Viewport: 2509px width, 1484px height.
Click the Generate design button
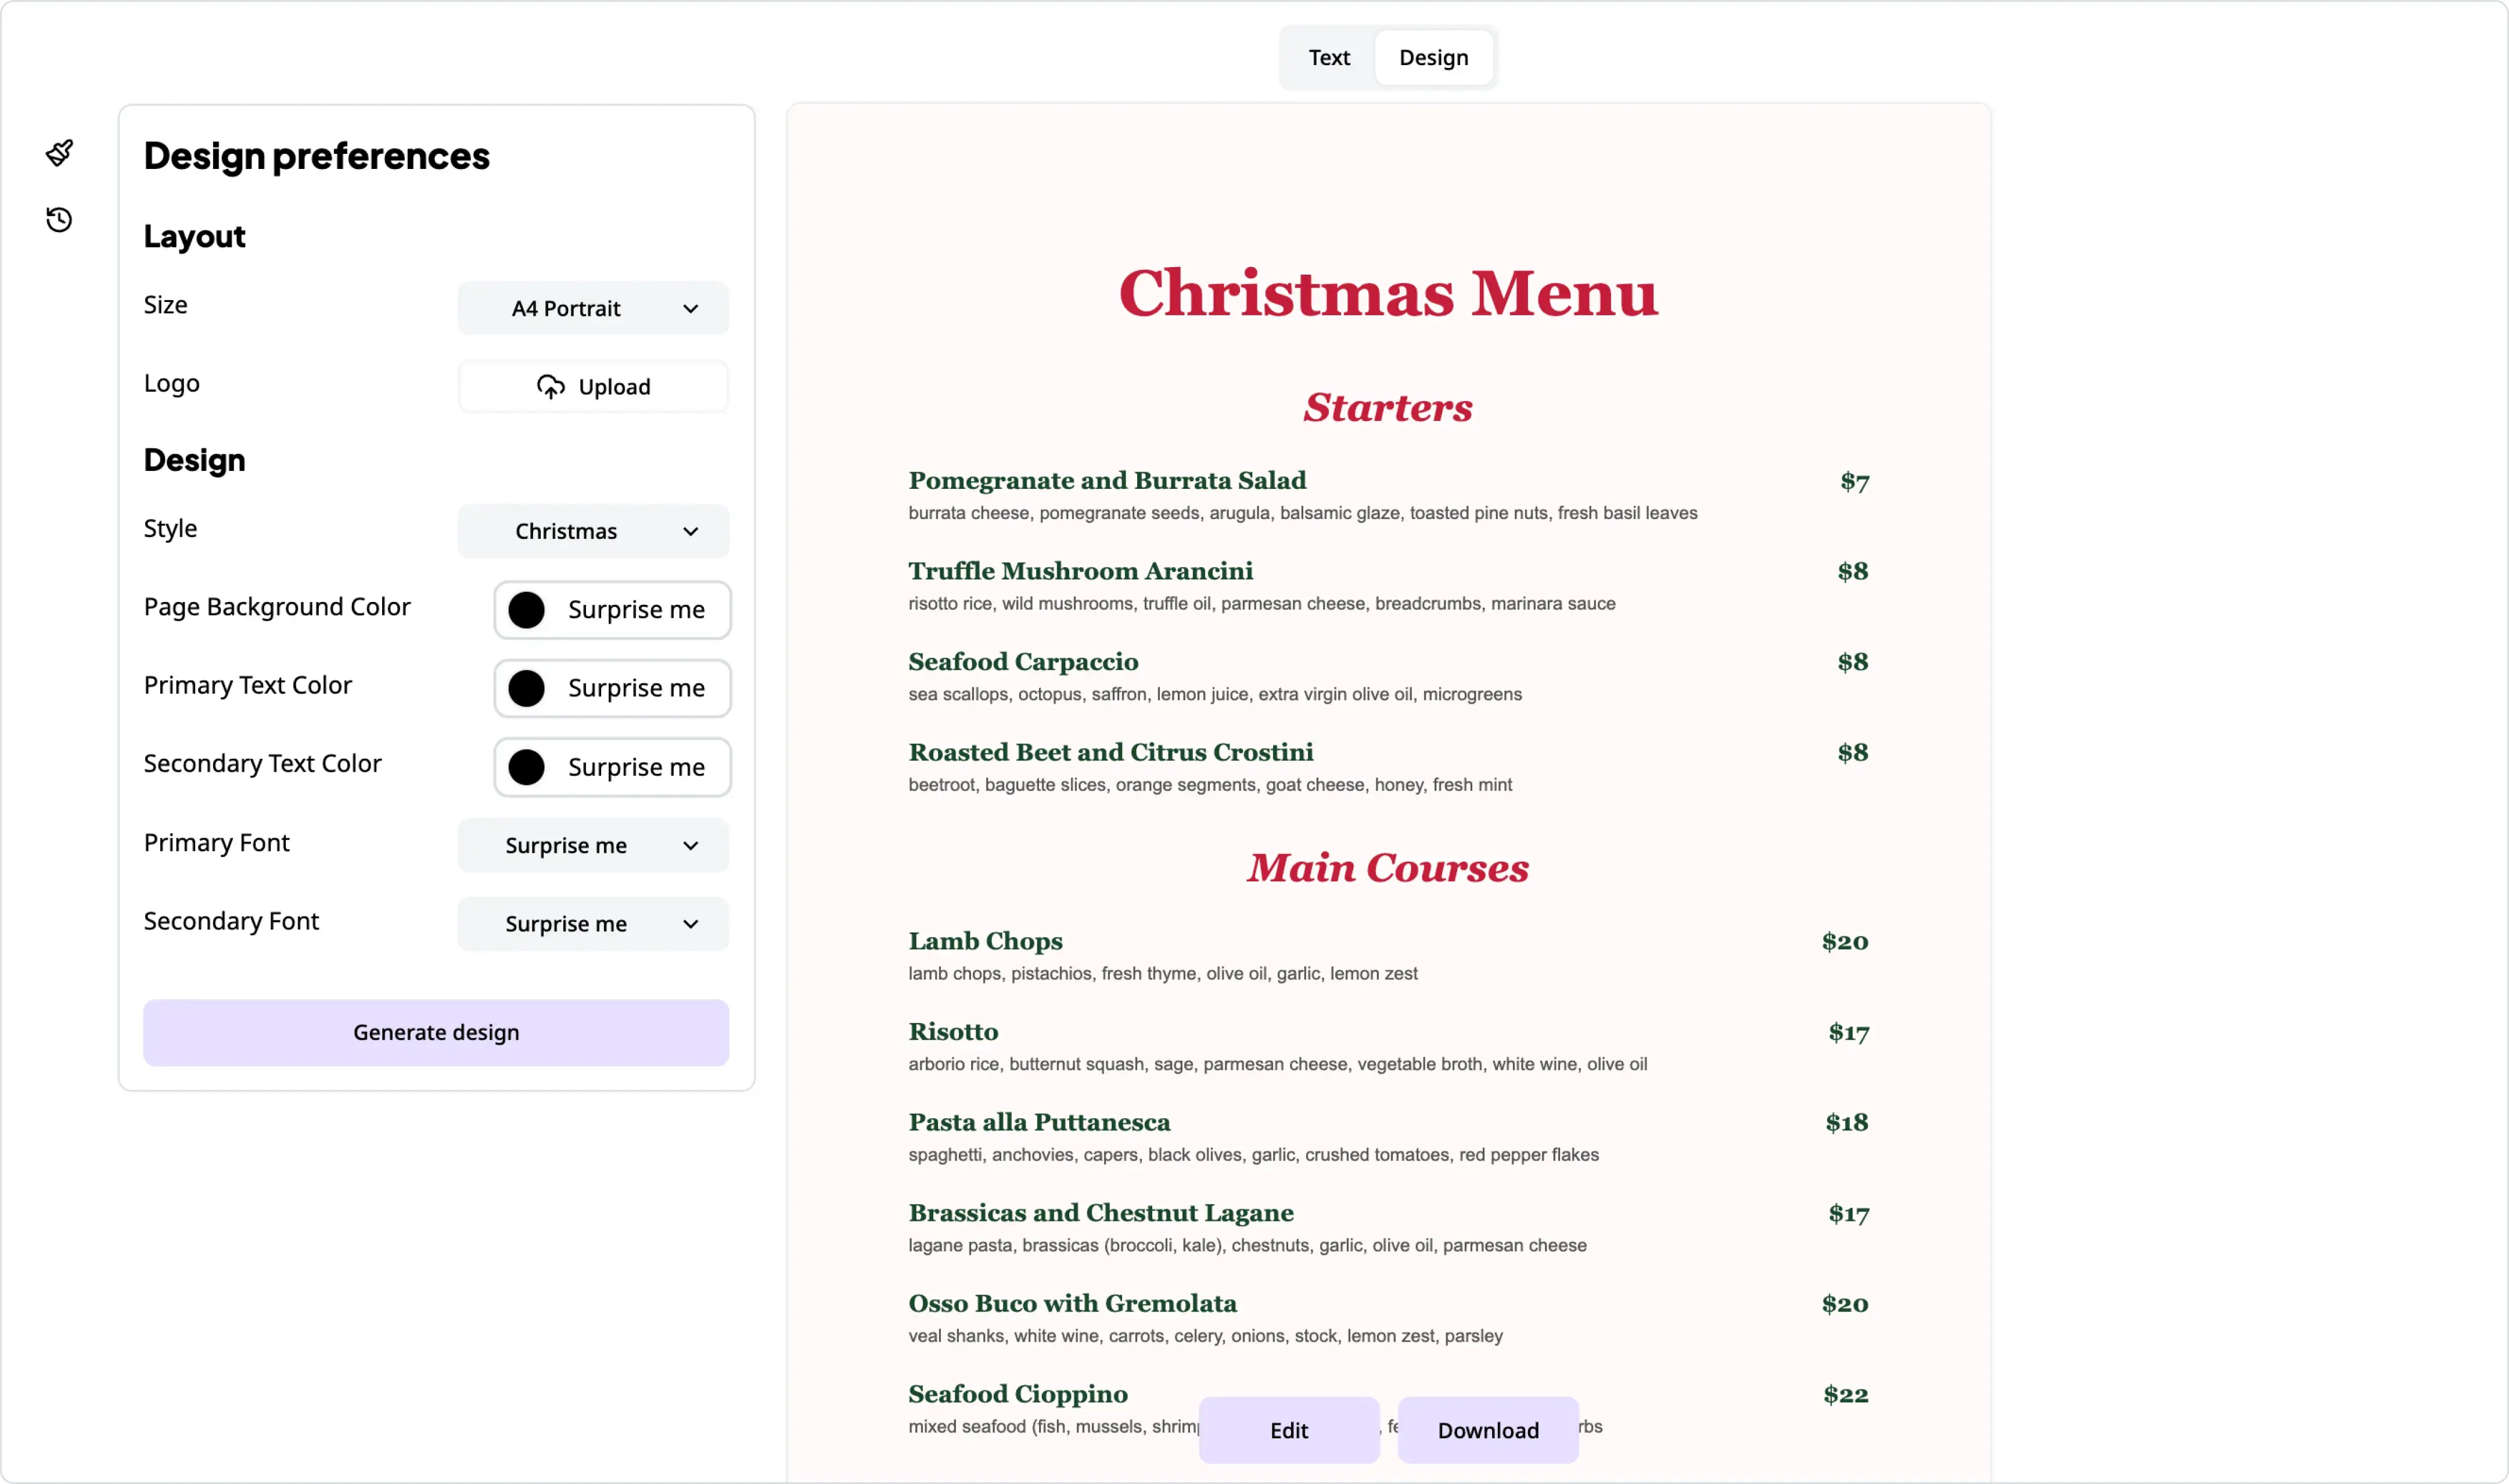click(436, 1033)
